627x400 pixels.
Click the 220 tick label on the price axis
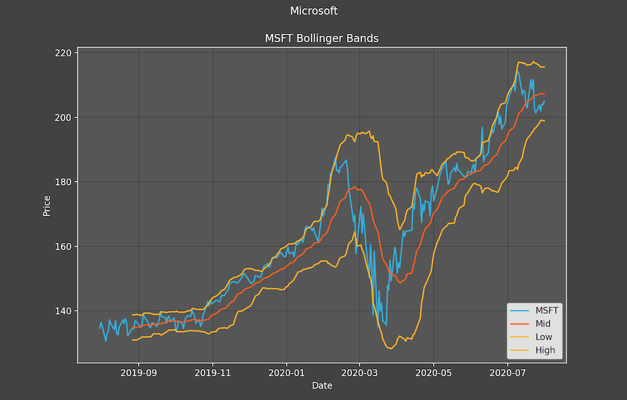pyautogui.click(x=63, y=53)
